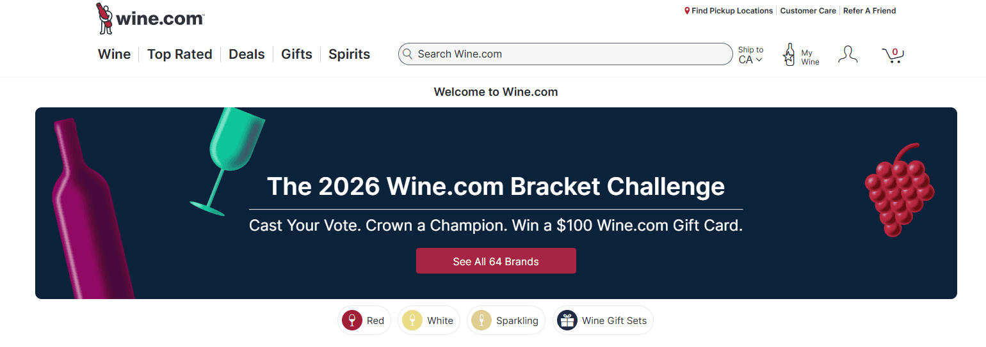Select the Red wine glass icon
The width and height of the screenshot is (986, 347).
pos(352,320)
